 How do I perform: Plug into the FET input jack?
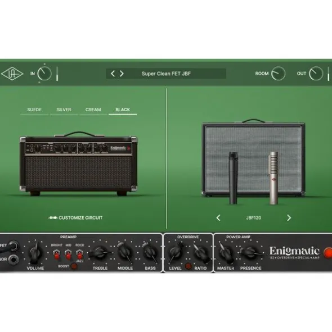14,245
